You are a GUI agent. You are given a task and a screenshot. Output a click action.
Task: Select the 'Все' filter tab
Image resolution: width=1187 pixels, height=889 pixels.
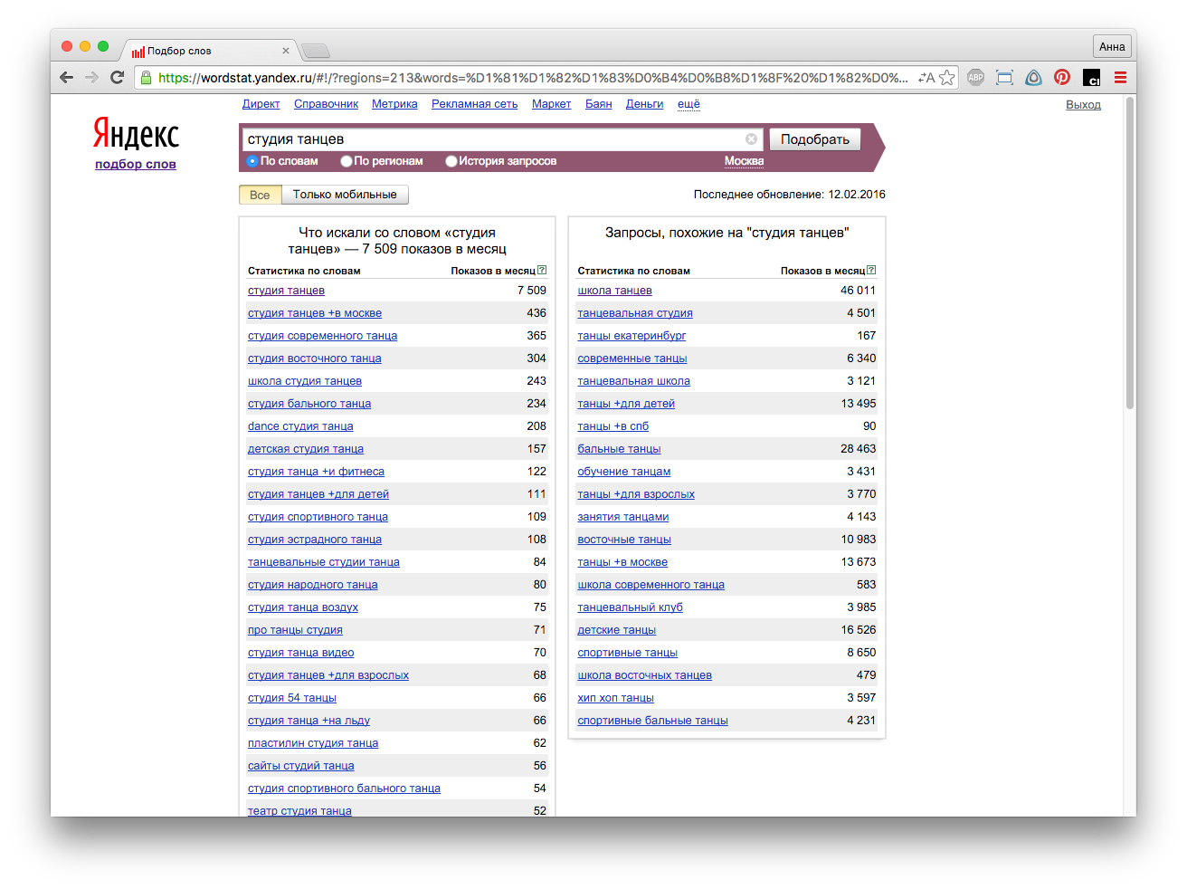coord(260,195)
